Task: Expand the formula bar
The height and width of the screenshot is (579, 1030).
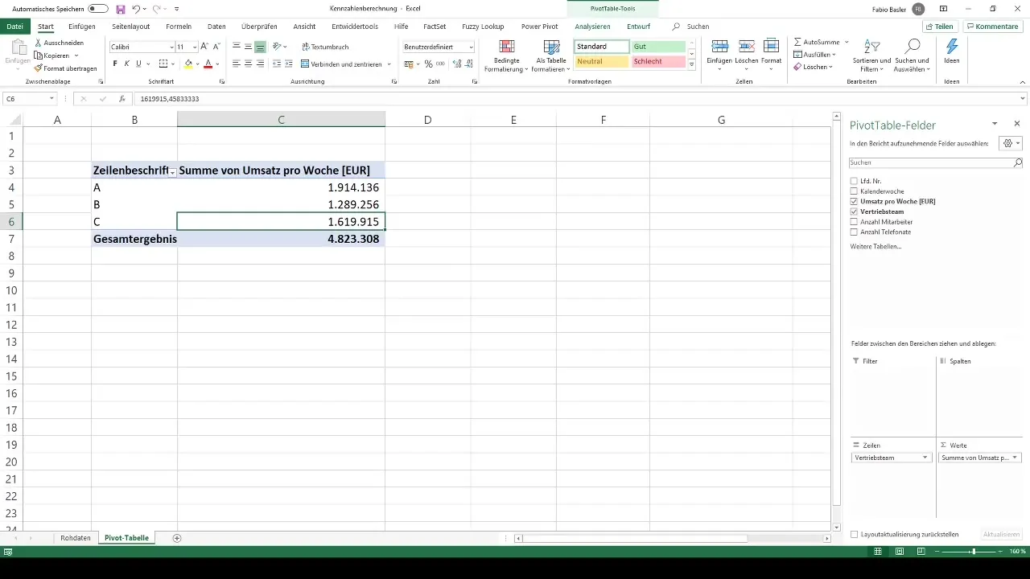Action: point(1023,98)
